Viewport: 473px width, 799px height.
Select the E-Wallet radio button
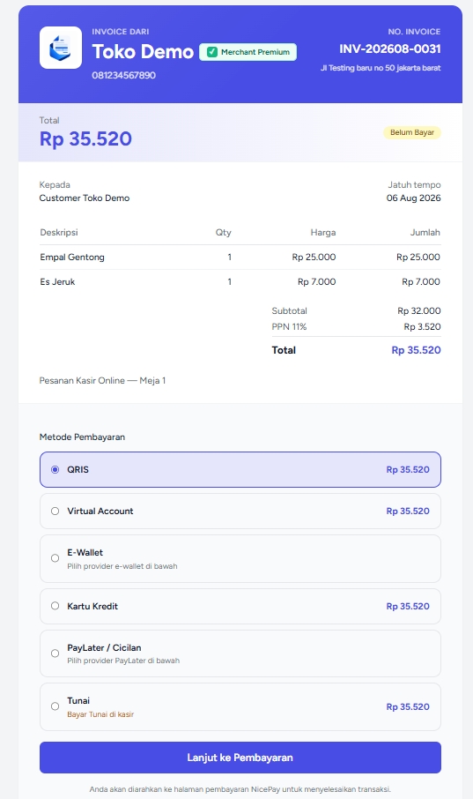click(55, 558)
